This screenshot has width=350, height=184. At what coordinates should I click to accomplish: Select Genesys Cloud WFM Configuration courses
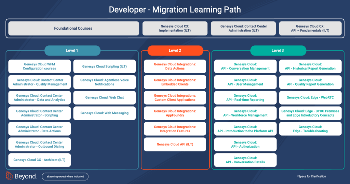click(40, 66)
